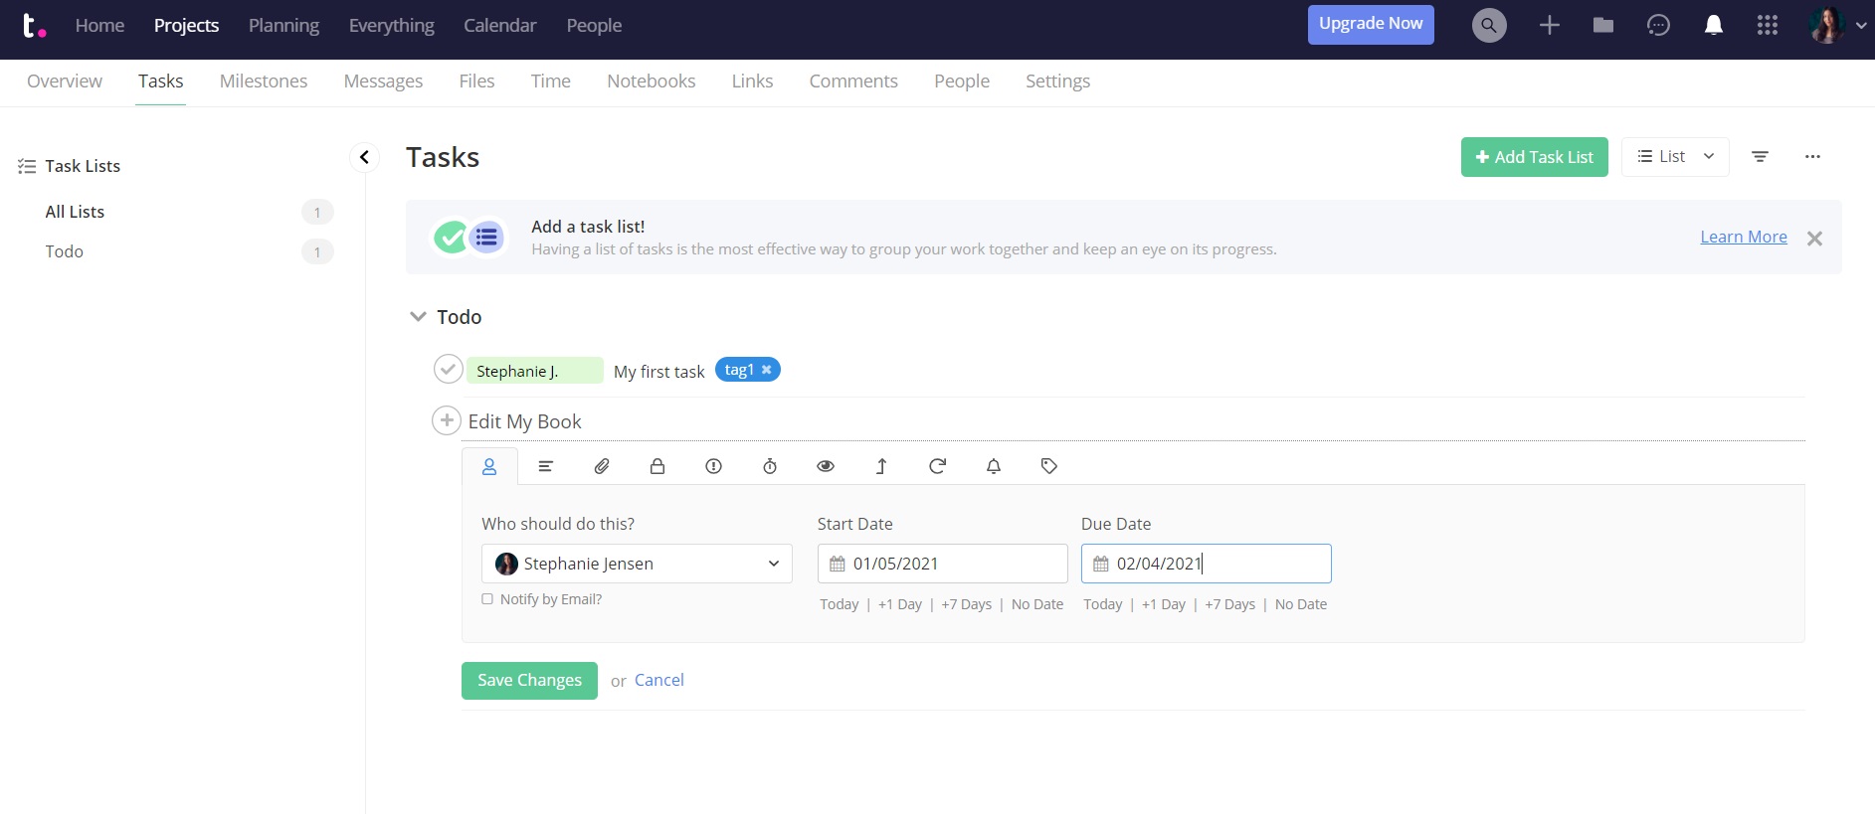Open the attachments paperclip tab

[602, 466]
